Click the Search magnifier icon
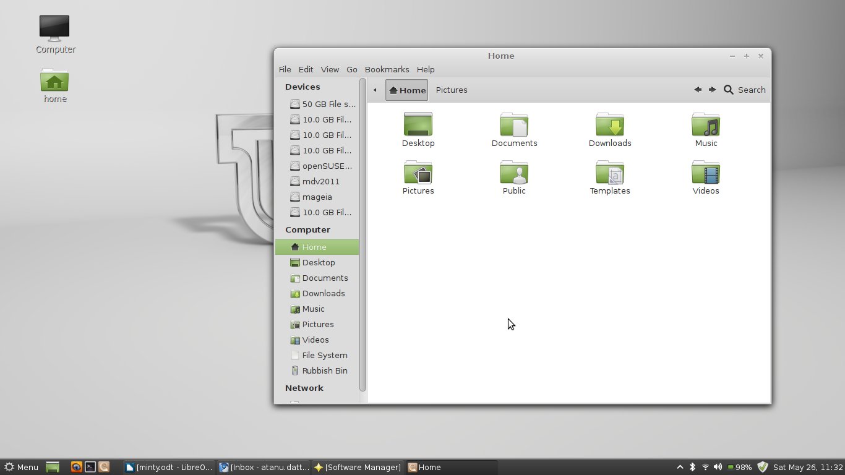 pyautogui.click(x=729, y=90)
